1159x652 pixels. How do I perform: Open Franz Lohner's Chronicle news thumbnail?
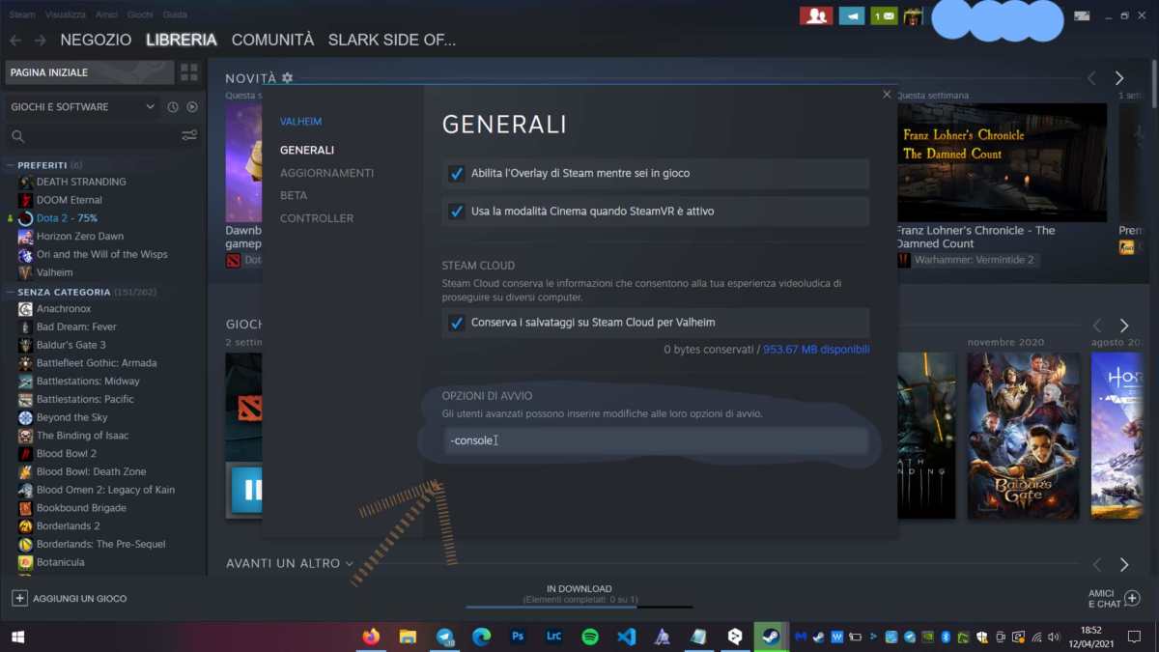[x=1001, y=162]
